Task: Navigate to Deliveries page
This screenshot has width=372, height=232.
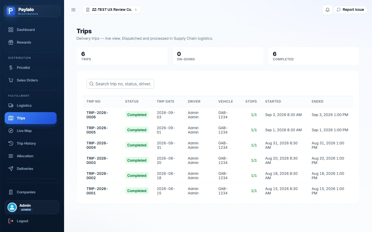Action: [x=30, y=169]
